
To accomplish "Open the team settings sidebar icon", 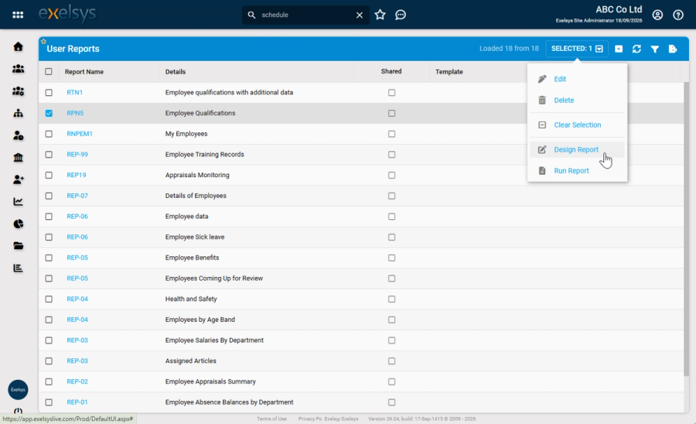I will 19,91.
